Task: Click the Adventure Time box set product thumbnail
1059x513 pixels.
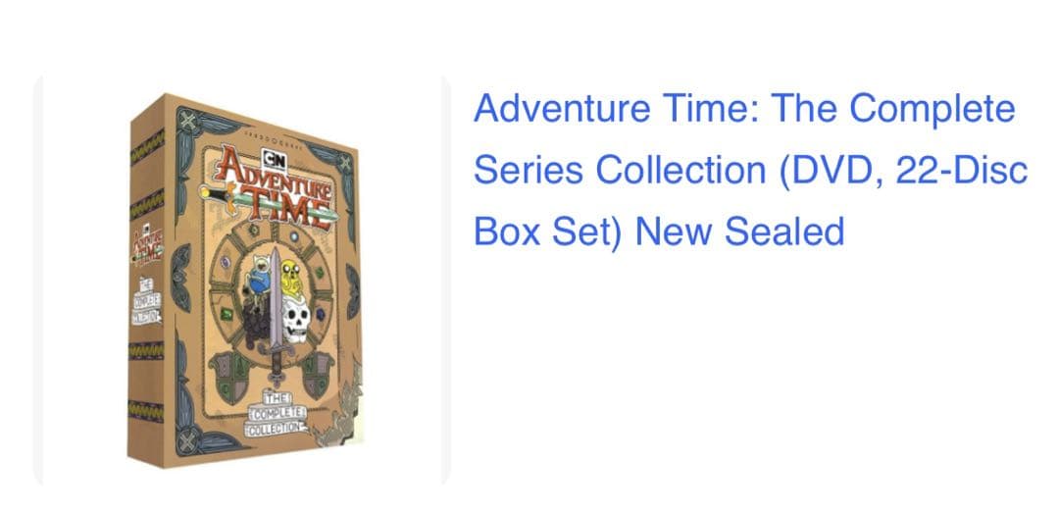Action: tap(242, 280)
